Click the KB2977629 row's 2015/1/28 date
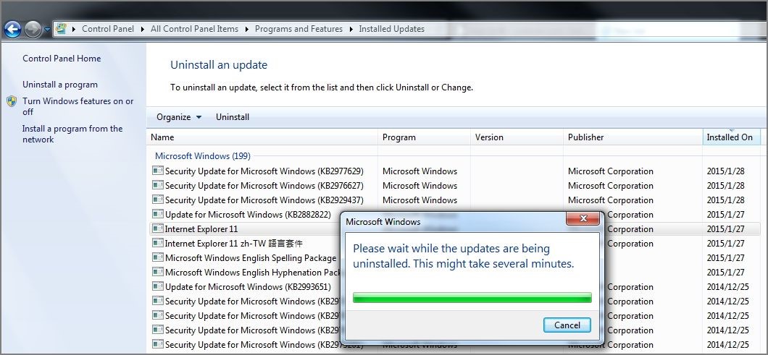 (725, 171)
